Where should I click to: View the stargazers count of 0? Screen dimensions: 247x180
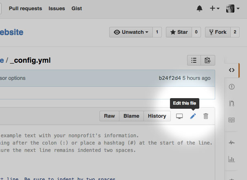point(196,32)
